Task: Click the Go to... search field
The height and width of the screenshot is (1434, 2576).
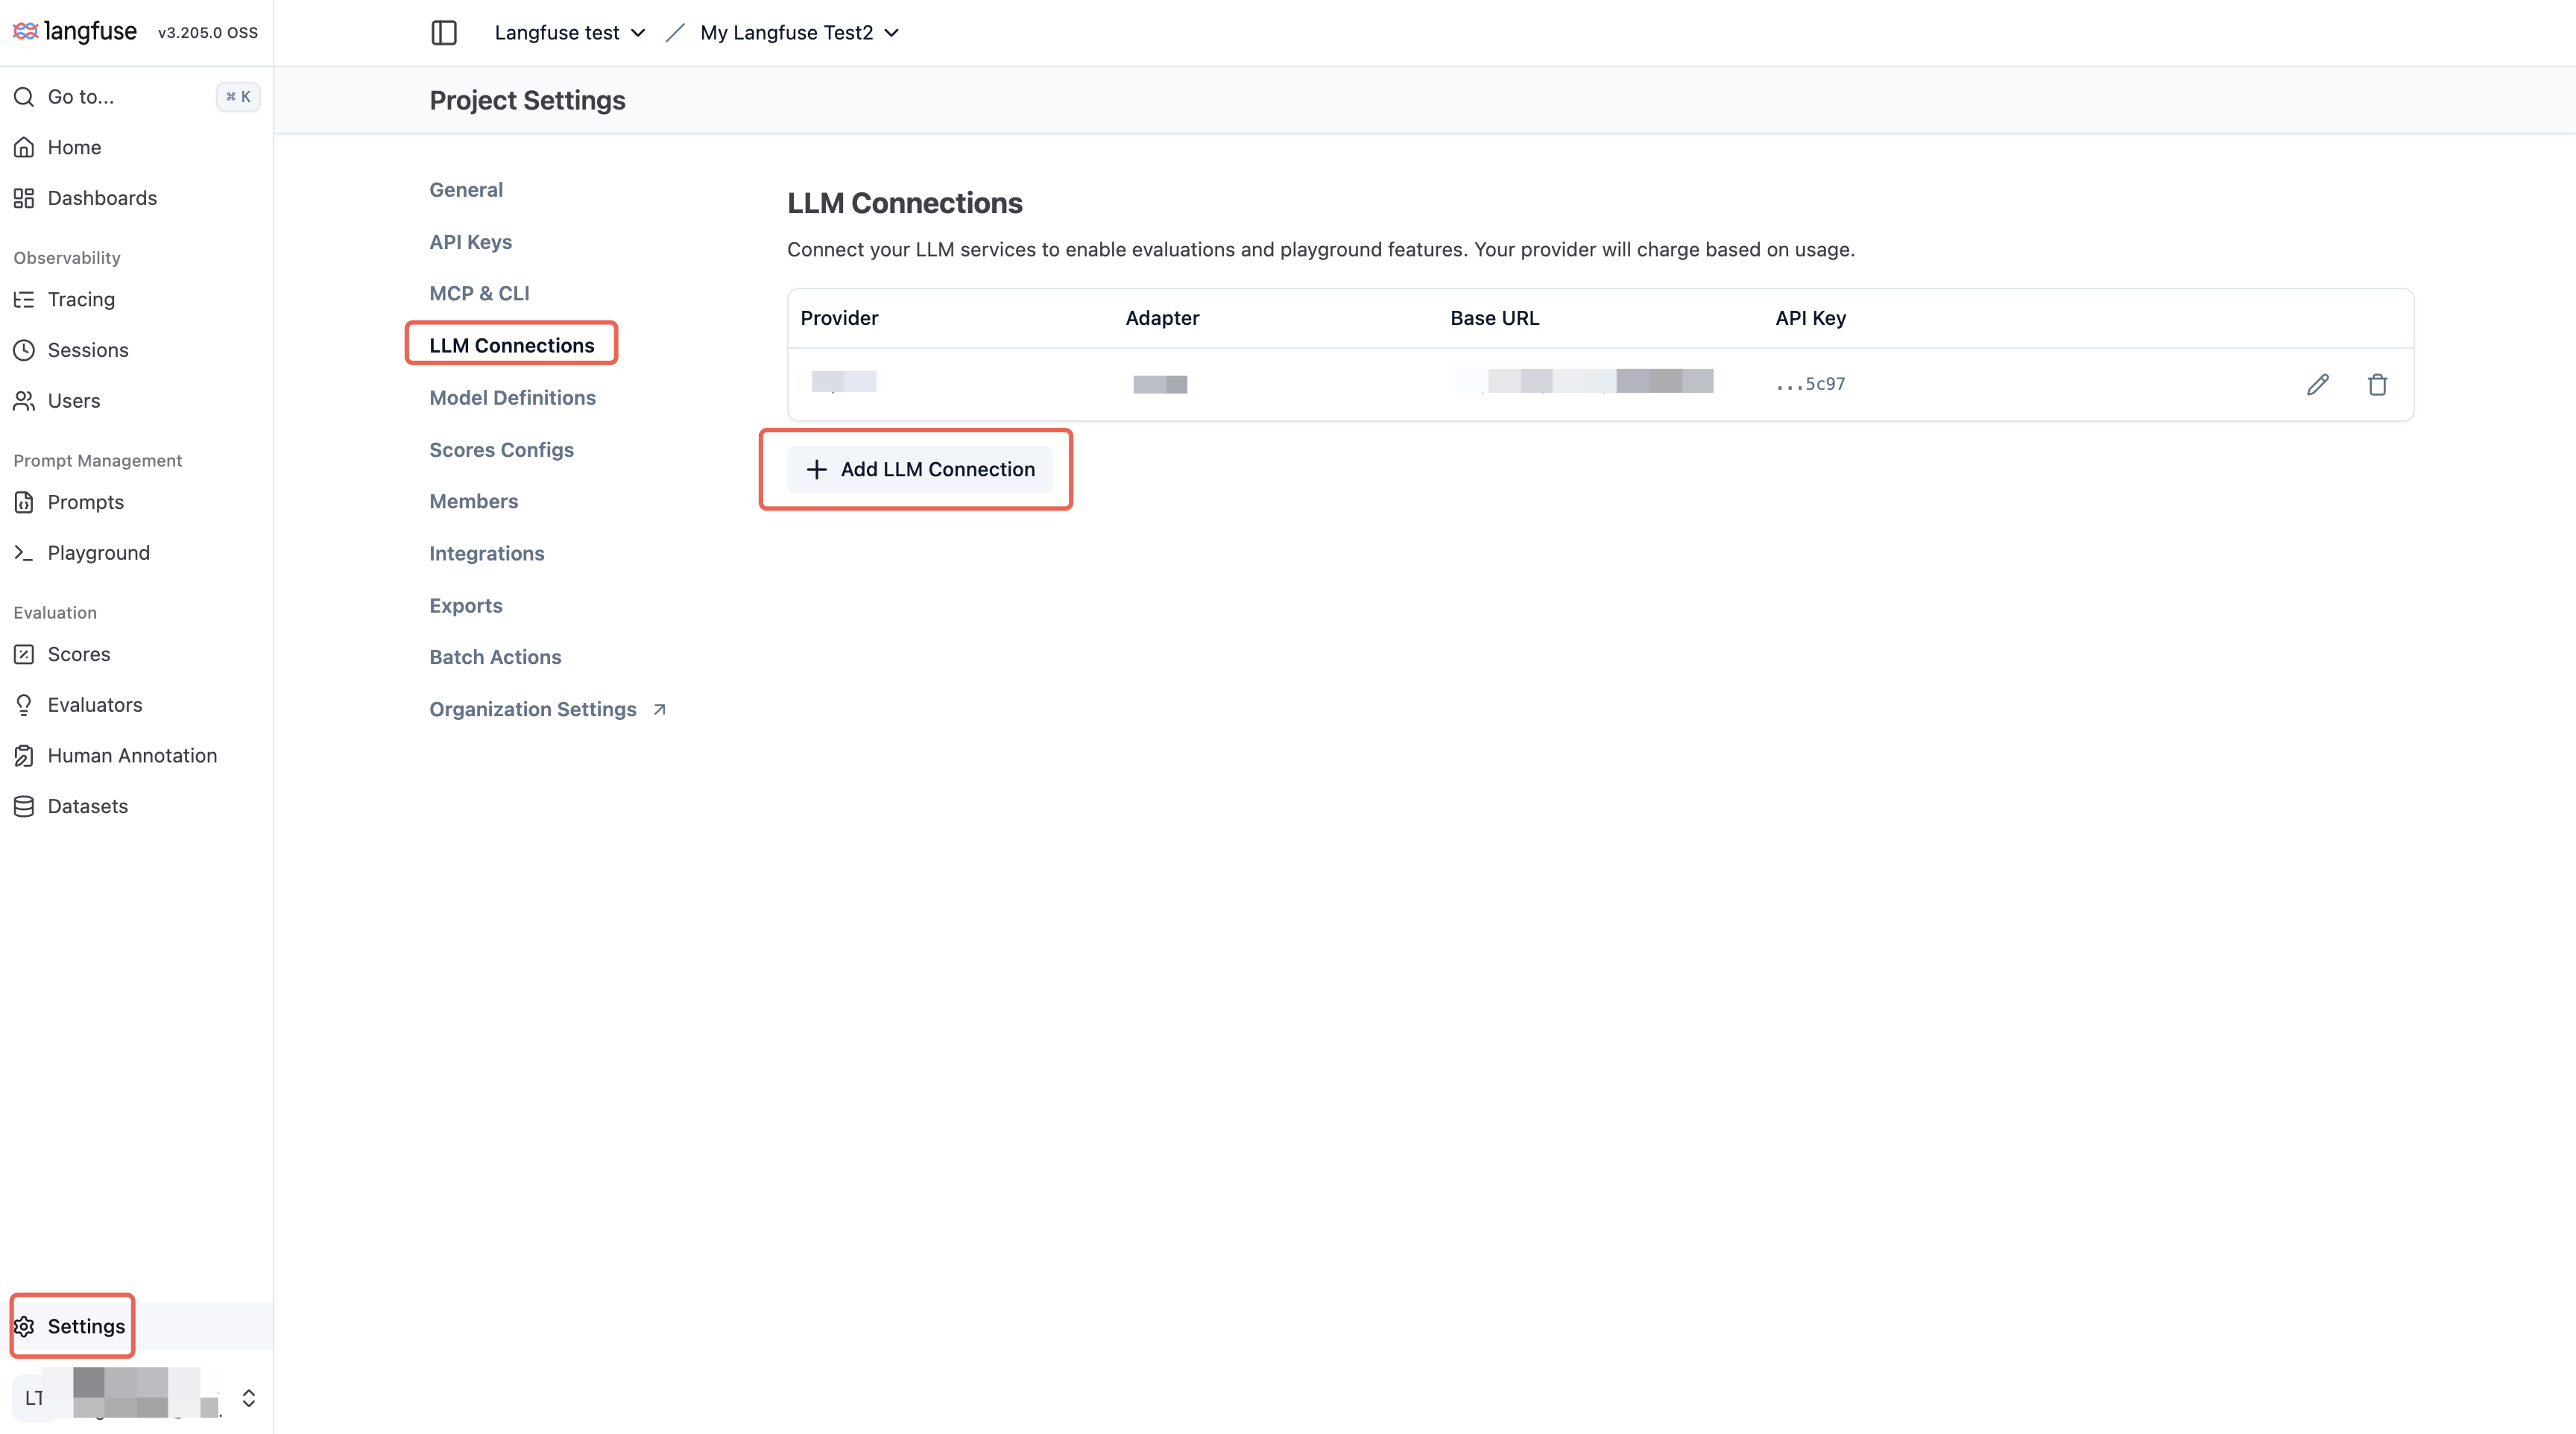Action: pyautogui.click(x=136, y=97)
